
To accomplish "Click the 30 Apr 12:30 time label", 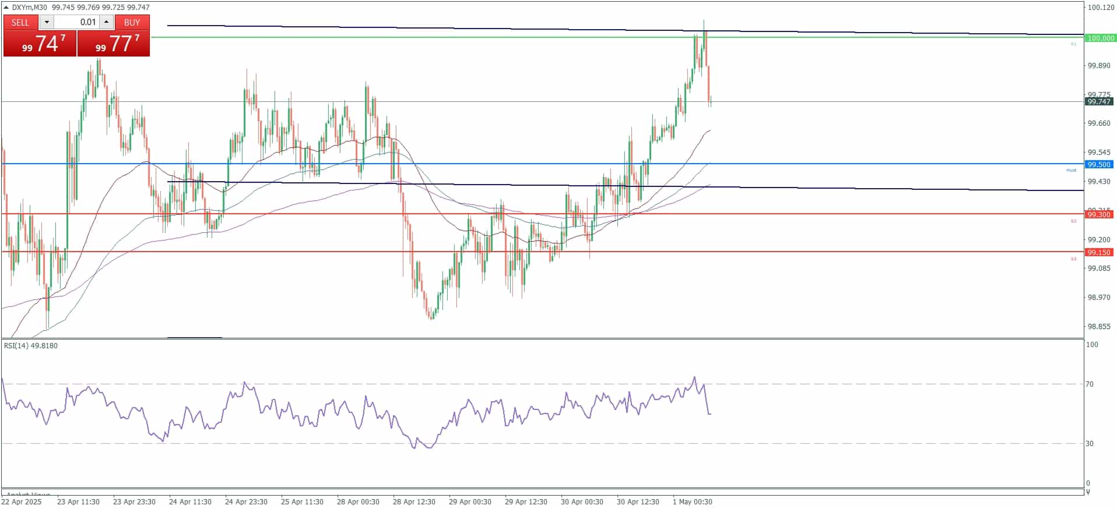I will click(x=638, y=502).
